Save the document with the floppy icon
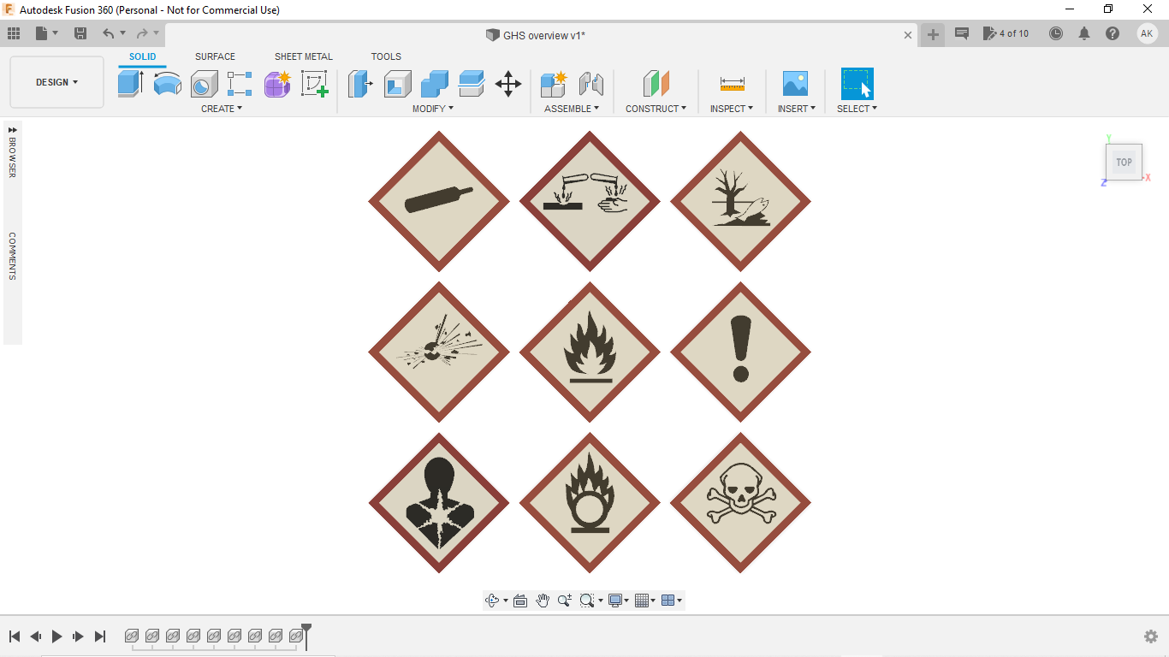This screenshot has width=1169, height=657. [x=80, y=33]
